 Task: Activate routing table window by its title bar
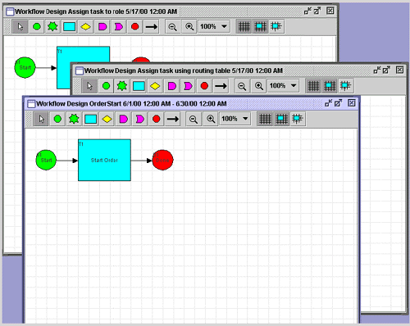coord(183,70)
